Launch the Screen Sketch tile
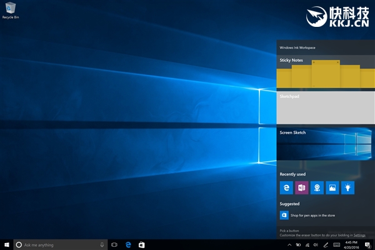 point(326,144)
